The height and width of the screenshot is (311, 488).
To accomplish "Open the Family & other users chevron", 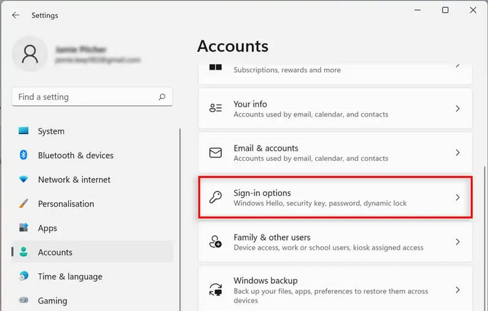I will 457,241.
